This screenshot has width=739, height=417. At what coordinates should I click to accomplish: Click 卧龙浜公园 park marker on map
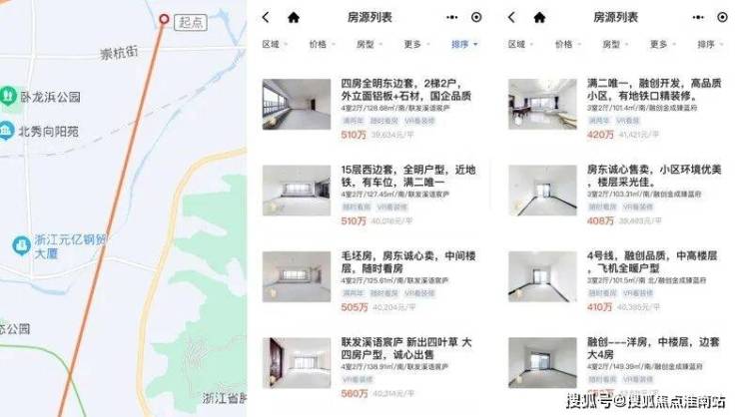pos(8,96)
